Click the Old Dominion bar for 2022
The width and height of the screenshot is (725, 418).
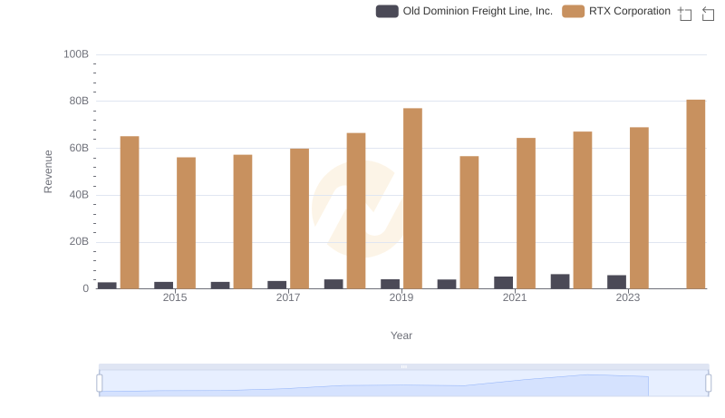click(x=560, y=282)
